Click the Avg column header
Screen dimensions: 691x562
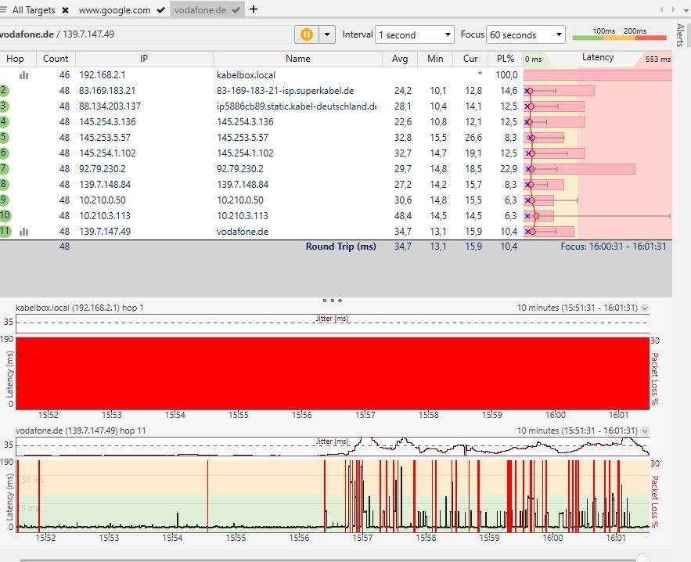click(x=400, y=59)
